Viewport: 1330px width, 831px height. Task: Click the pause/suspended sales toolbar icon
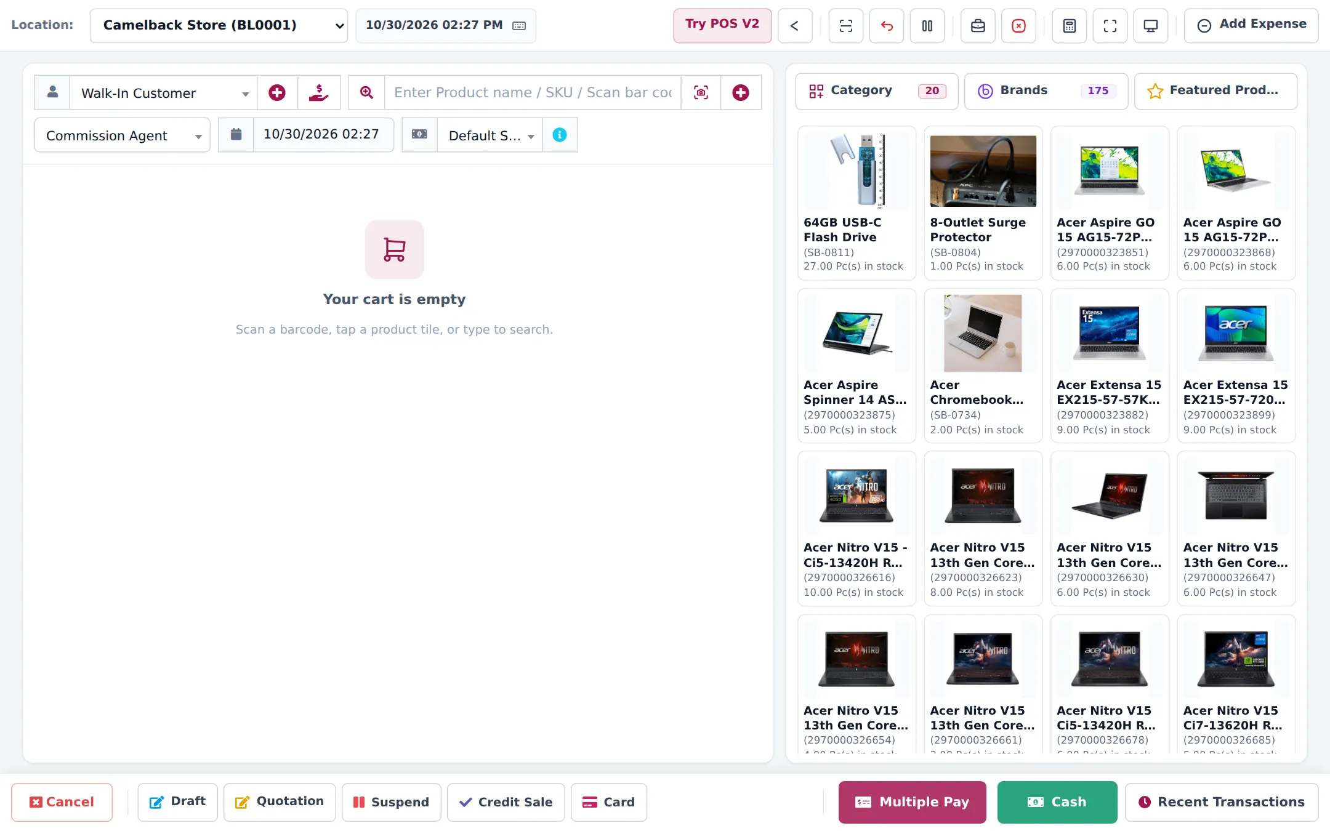[927, 26]
